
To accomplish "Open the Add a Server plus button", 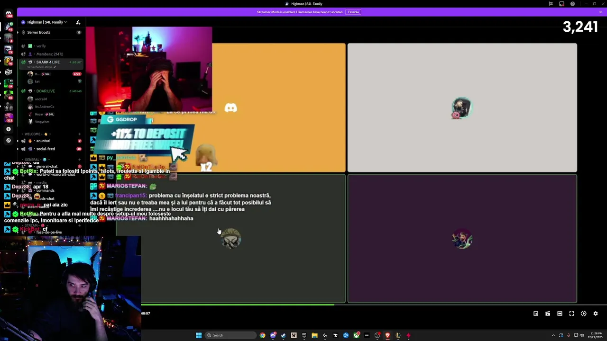I will (x=8, y=129).
